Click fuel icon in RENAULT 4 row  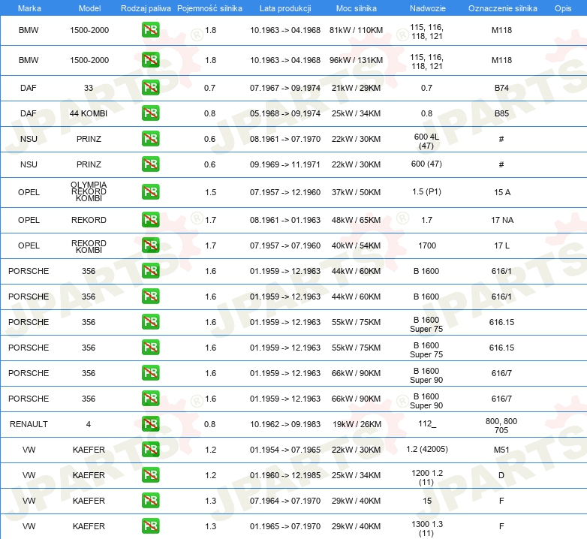[150, 423]
